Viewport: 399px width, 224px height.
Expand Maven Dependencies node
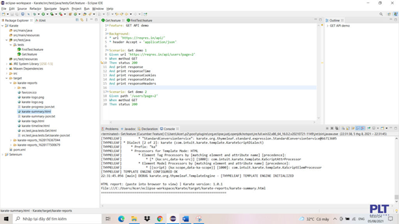click(x=7, y=69)
